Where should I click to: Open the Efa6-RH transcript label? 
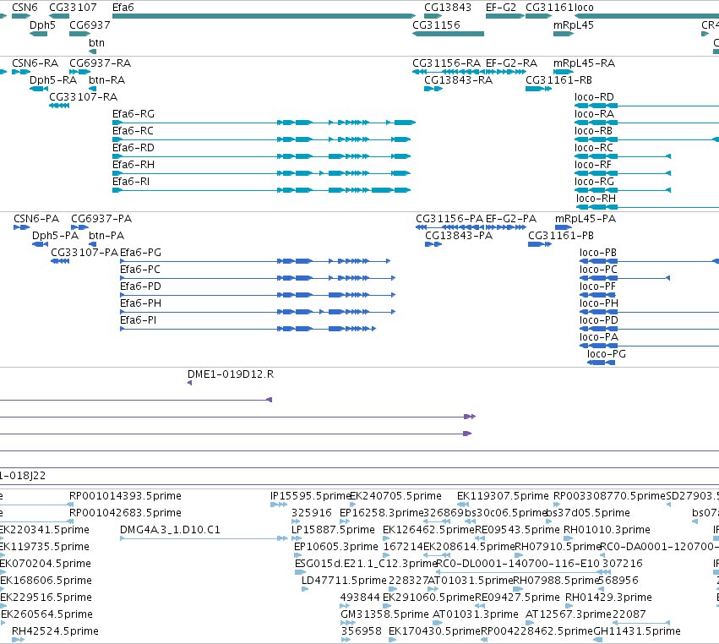pos(133,165)
